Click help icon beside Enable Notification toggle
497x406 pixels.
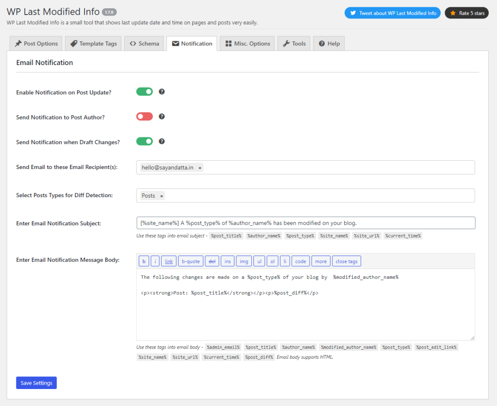click(x=162, y=92)
